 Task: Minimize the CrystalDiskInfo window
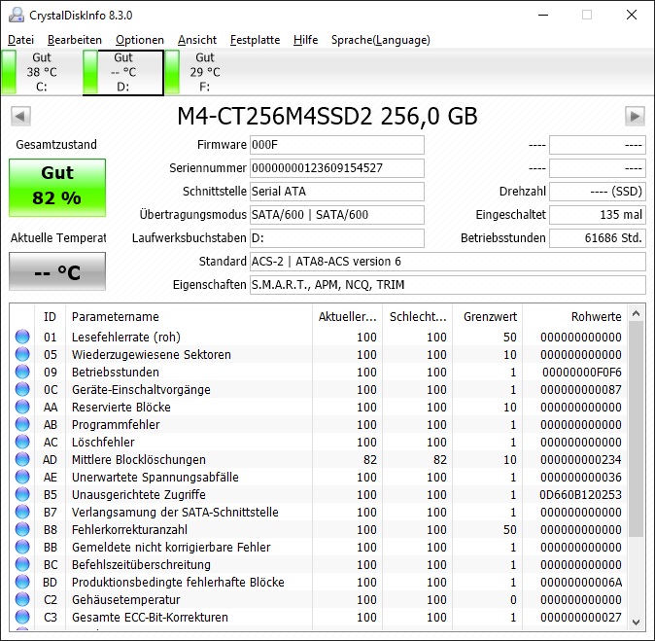[x=543, y=15]
